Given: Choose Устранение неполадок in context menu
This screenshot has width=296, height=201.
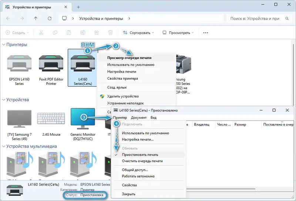Looking at the screenshot, I should pyautogui.click(x=137, y=103).
